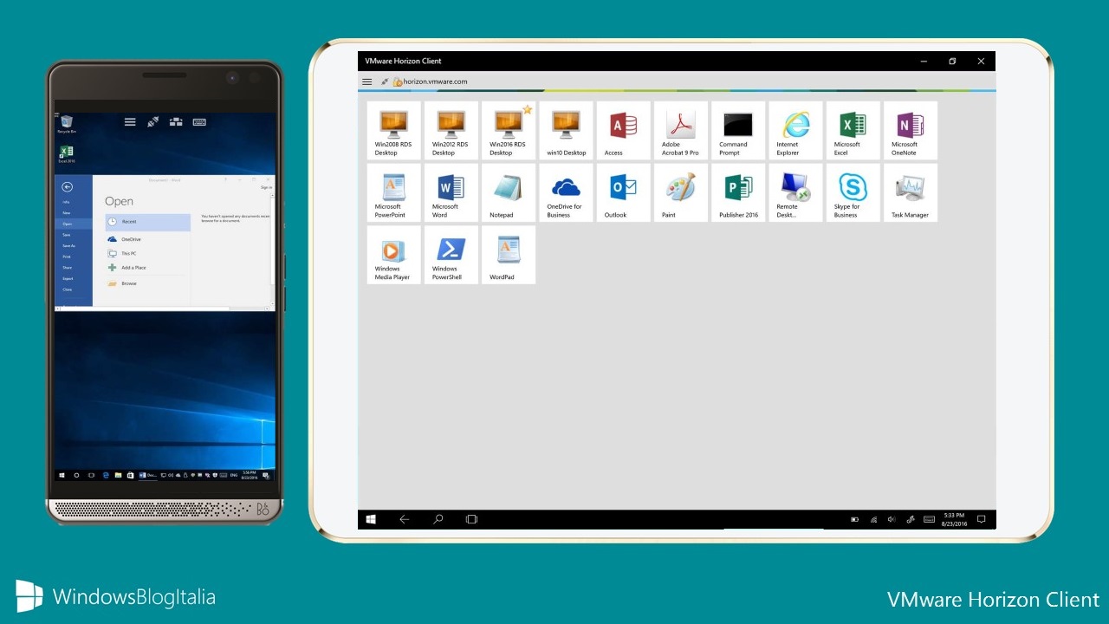Launch Skype for Business tile
This screenshot has height=624, width=1109.
(x=853, y=192)
